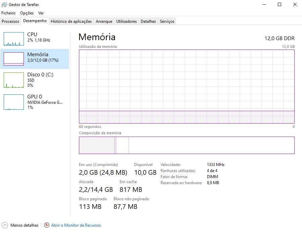Switch to the Serviços tab
The height and width of the screenshot is (232, 302).
coord(167,21)
